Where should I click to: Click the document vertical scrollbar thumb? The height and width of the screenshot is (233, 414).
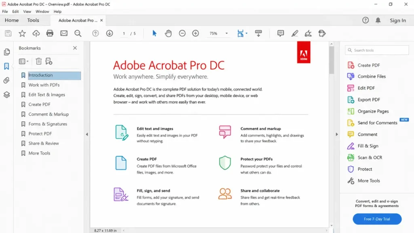click(332, 60)
